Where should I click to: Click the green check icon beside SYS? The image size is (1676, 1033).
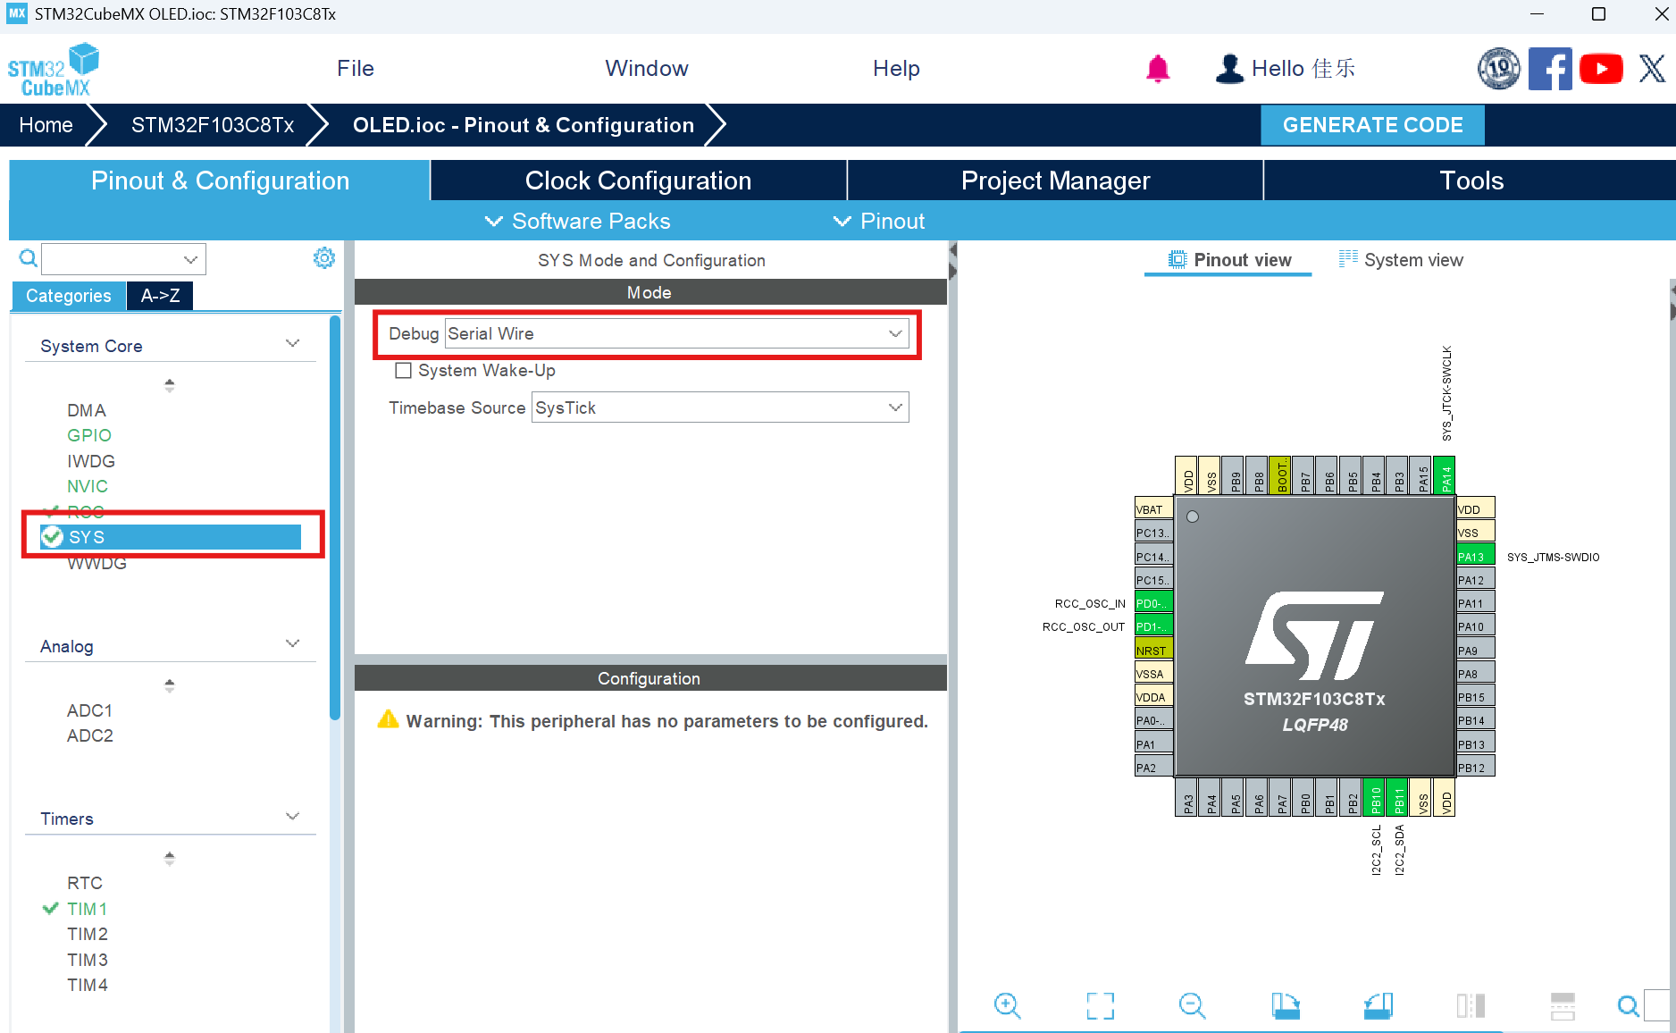pyautogui.click(x=52, y=536)
